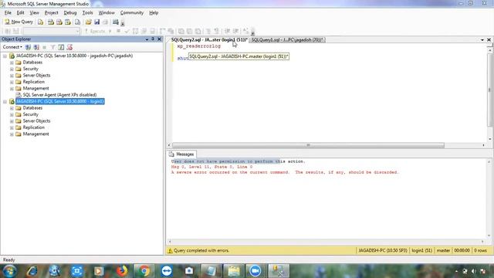This screenshot has height=278, width=494.
Task: Select the first JAGADISH-PC jagadish server row
Action: 74,56
